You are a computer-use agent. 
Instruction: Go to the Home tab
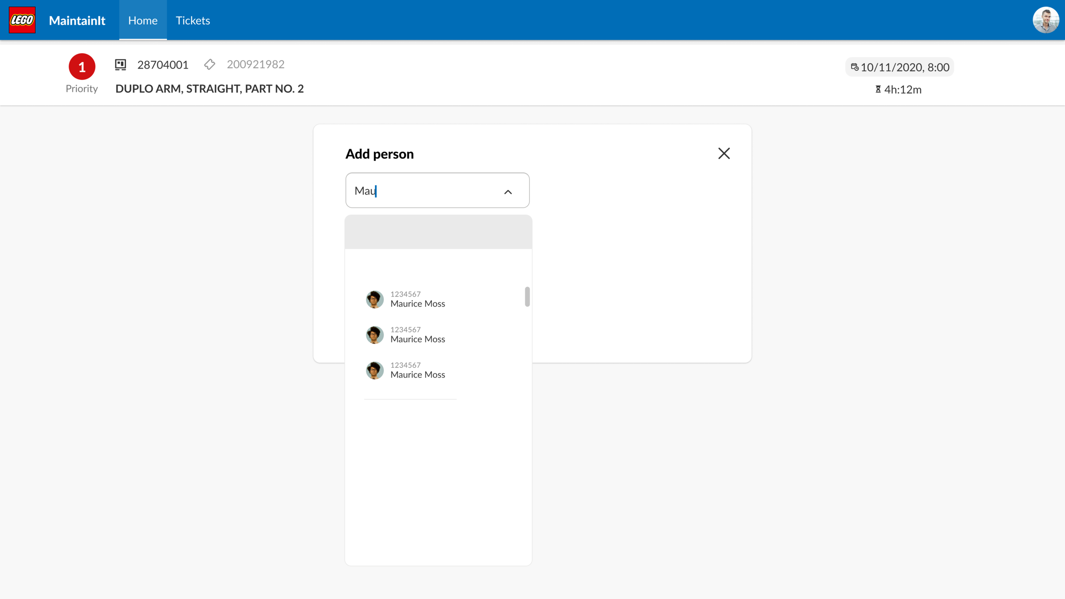tap(143, 20)
